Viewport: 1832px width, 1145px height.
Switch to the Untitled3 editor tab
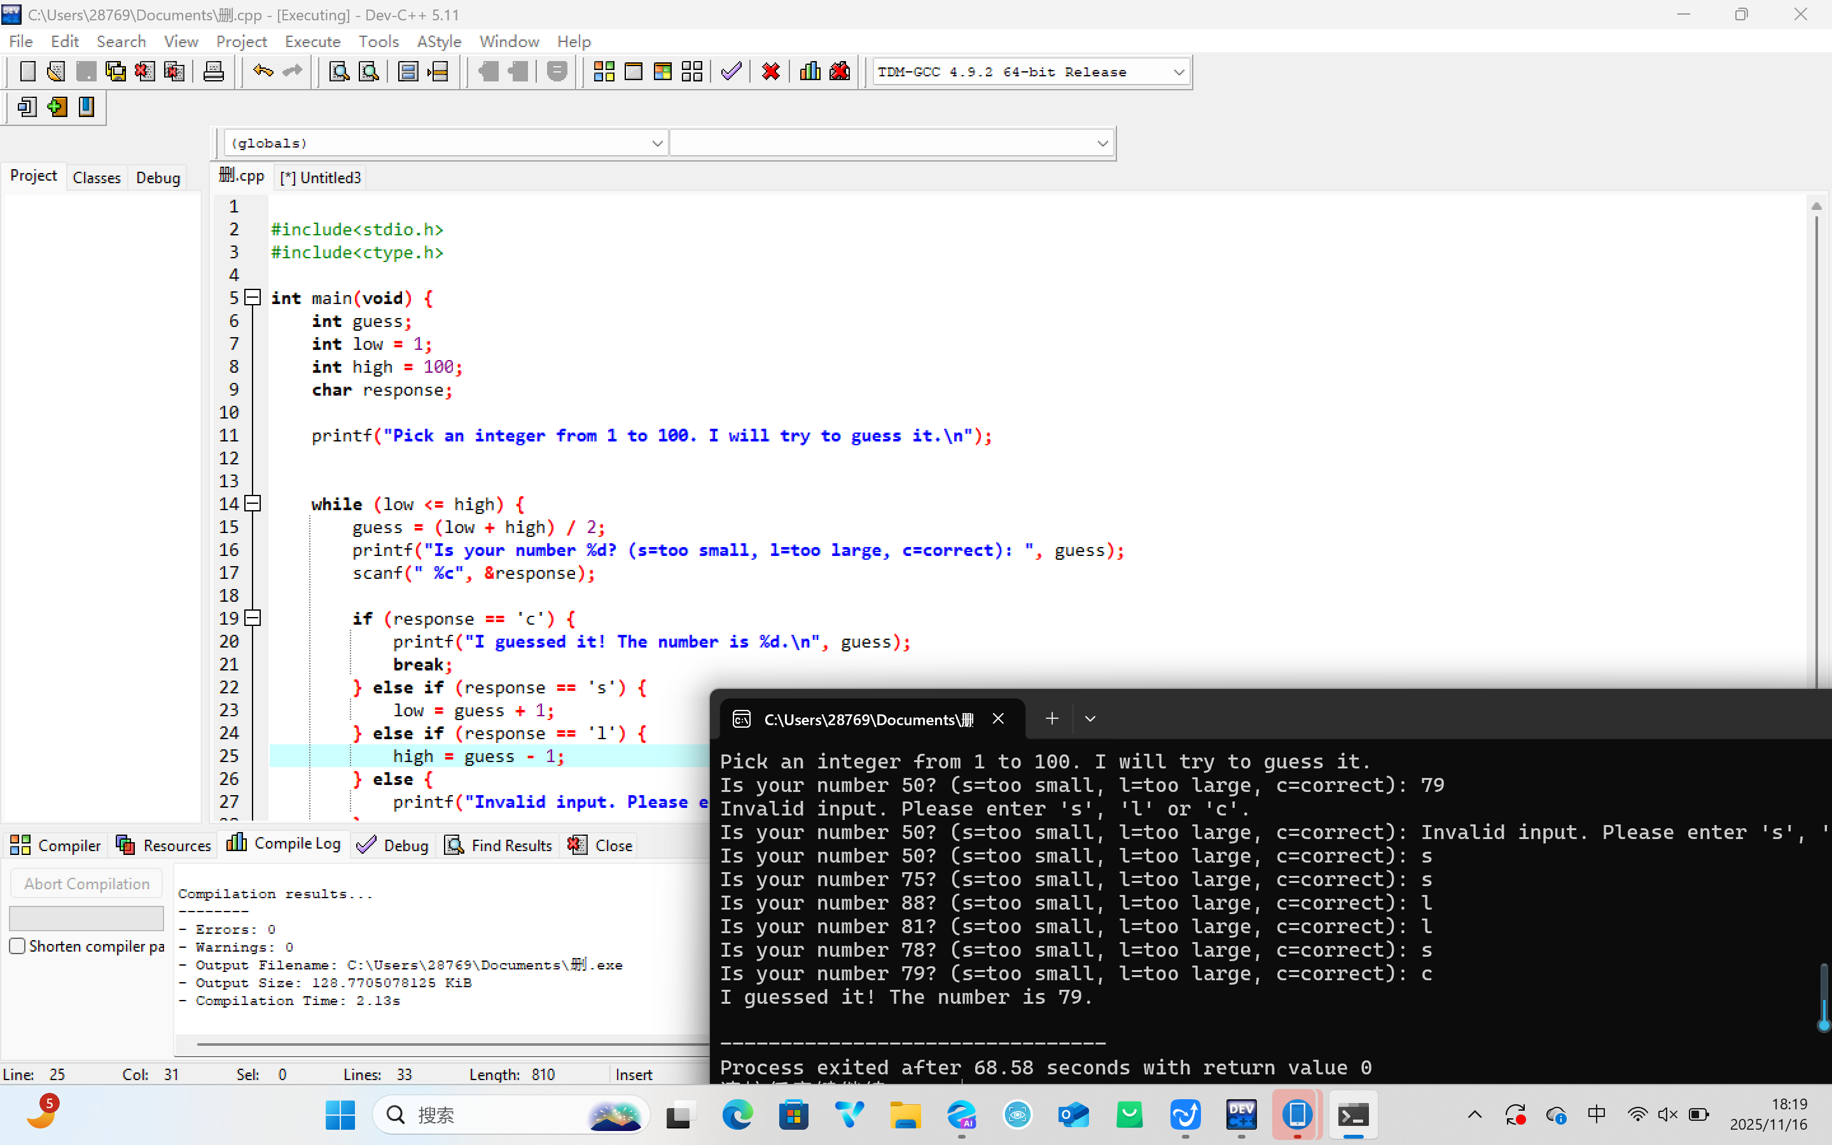[x=321, y=177]
